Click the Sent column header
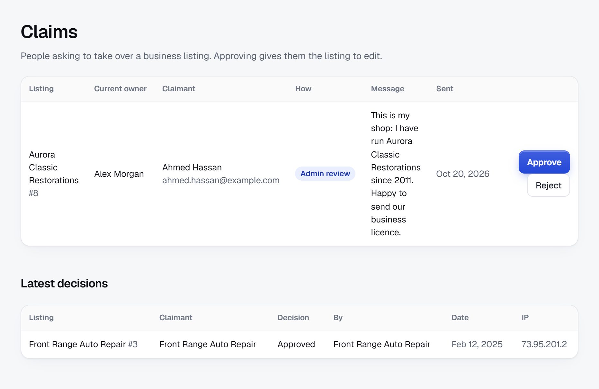 click(444, 89)
